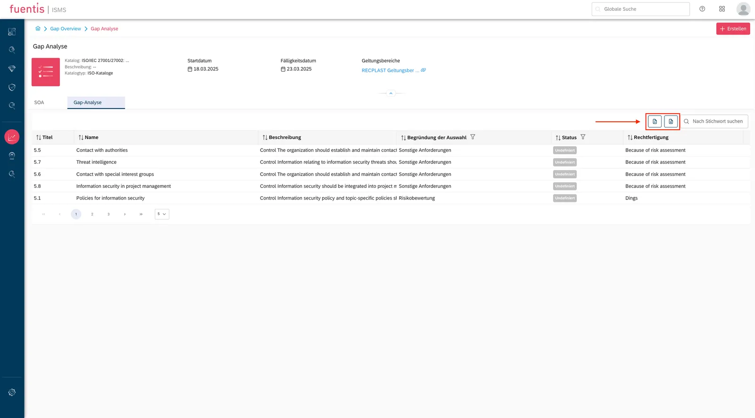Select row Threat intelligence
Viewport: 755px width, 418px height.
click(391, 162)
